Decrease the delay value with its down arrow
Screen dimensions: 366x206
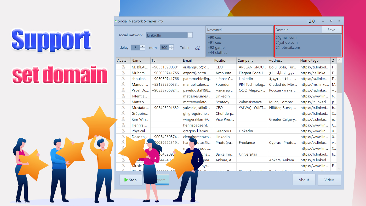click(142, 49)
